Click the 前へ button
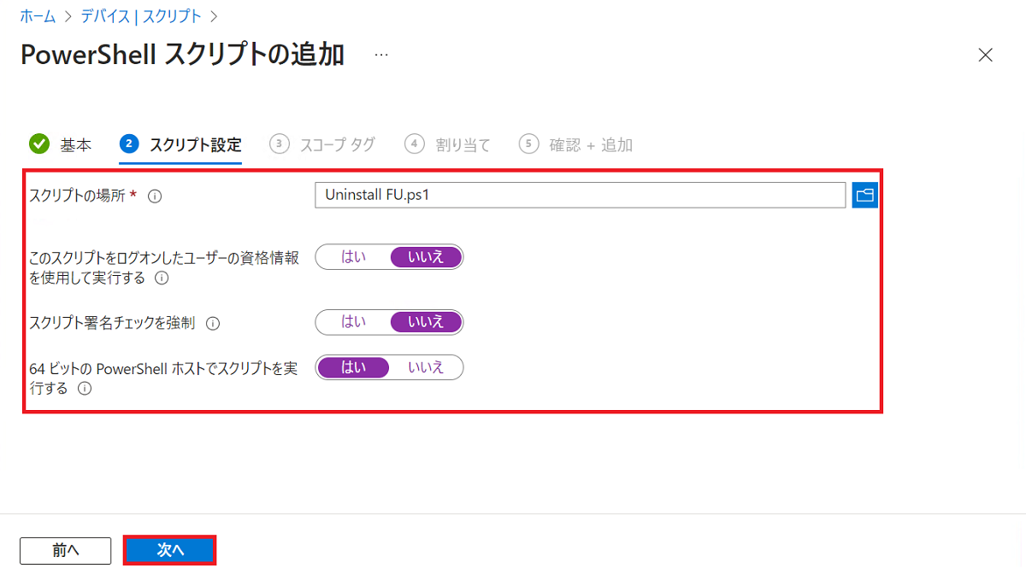This screenshot has height=586, width=1026. (x=66, y=551)
